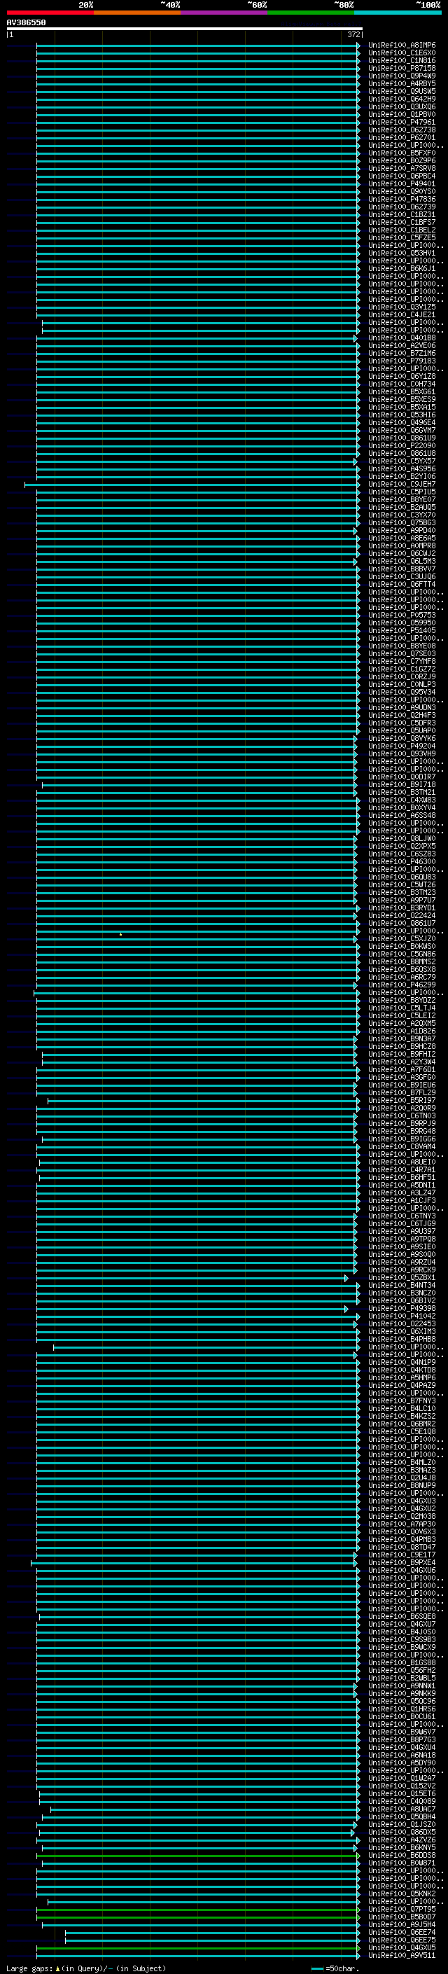Select hit label UniRef100_B5RI97
The width and height of the screenshot is (448, 1974).
(401, 1100)
